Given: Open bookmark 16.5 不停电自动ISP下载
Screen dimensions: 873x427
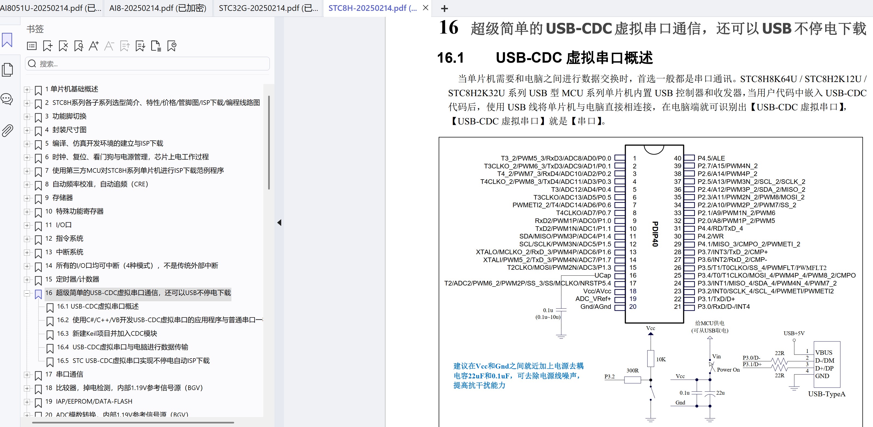Looking at the screenshot, I should [133, 361].
